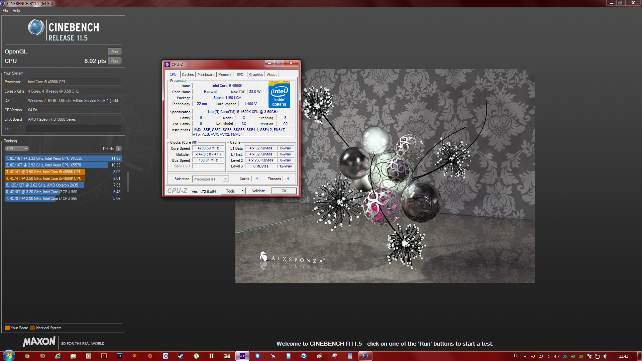
Task: Switch to the Memory tab in CPU-Z
Action: pos(225,75)
